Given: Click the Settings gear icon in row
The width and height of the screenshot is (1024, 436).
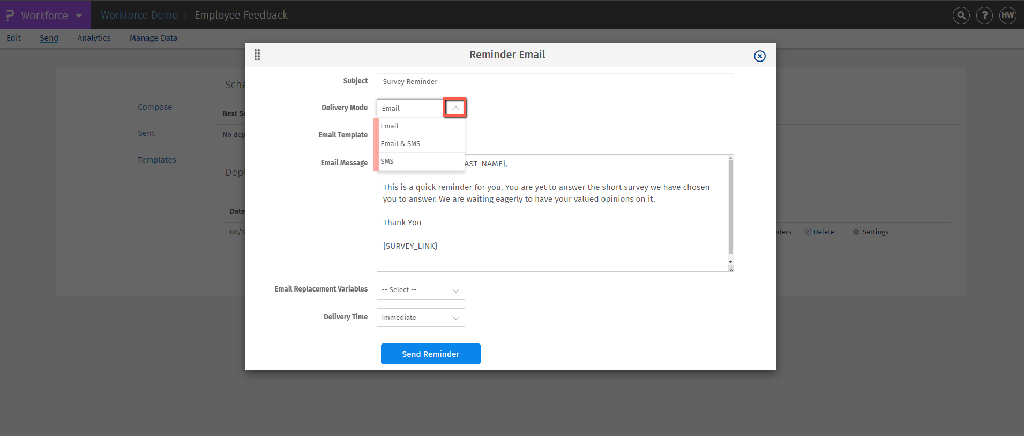Looking at the screenshot, I should (856, 232).
